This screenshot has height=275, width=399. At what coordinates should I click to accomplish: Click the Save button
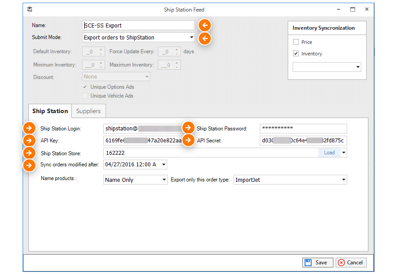(317, 263)
